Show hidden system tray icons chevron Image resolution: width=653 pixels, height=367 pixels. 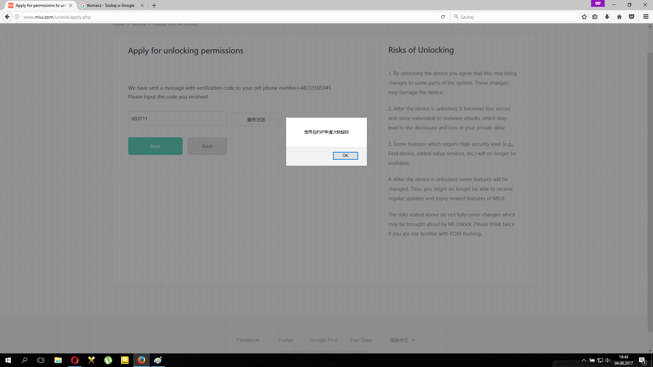(584, 360)
